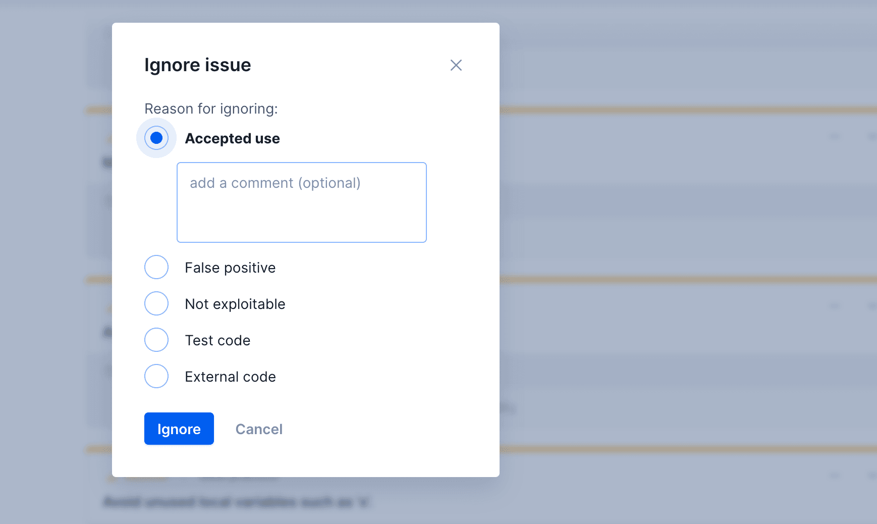Click the False positive label text
The image size is (877, 524).
230,267
